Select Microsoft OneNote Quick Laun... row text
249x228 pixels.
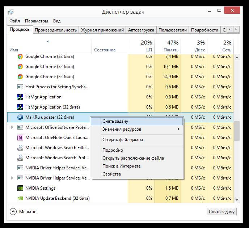tap(57, 138)
